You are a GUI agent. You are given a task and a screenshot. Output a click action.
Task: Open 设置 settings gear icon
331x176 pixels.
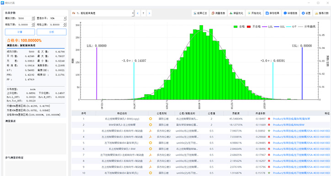(x=306, y=13)
